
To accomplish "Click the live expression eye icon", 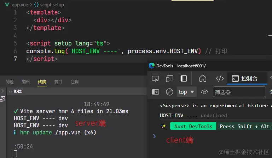I will (x=204, y=92).
